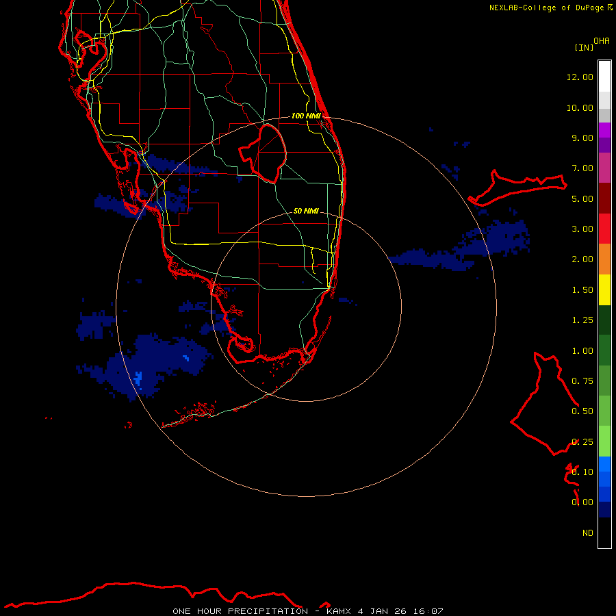The width and height of the screenshot is (616, 616).
Task: Select the dark red swatch beside 5.00
Action: (x=604, y=198)
